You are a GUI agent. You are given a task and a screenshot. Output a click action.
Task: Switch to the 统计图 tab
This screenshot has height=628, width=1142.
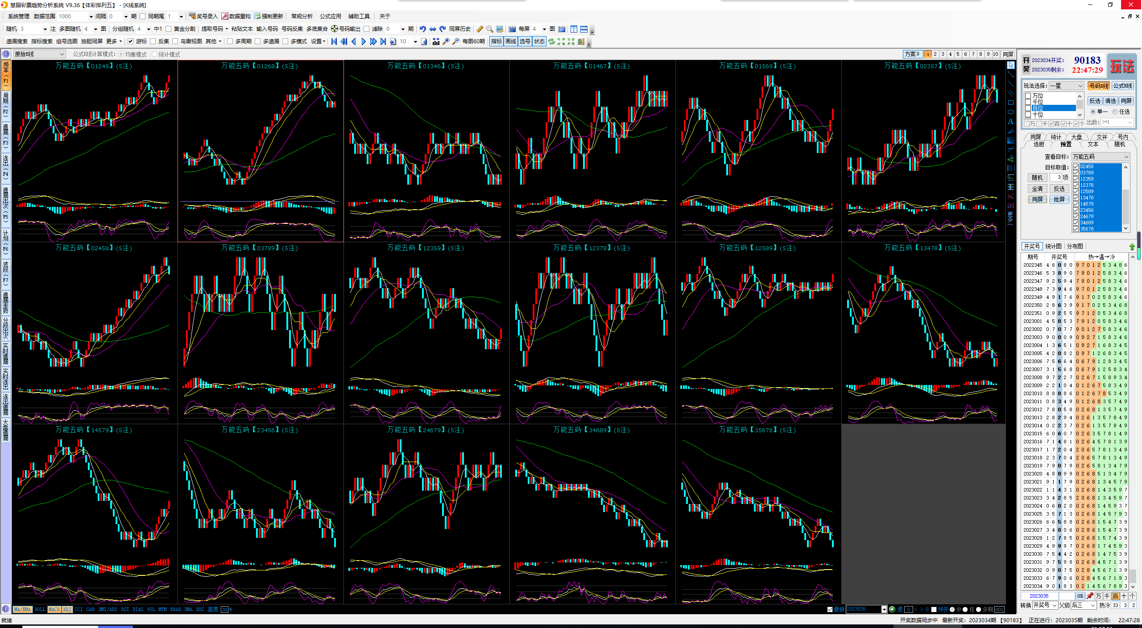point(1053,246)
